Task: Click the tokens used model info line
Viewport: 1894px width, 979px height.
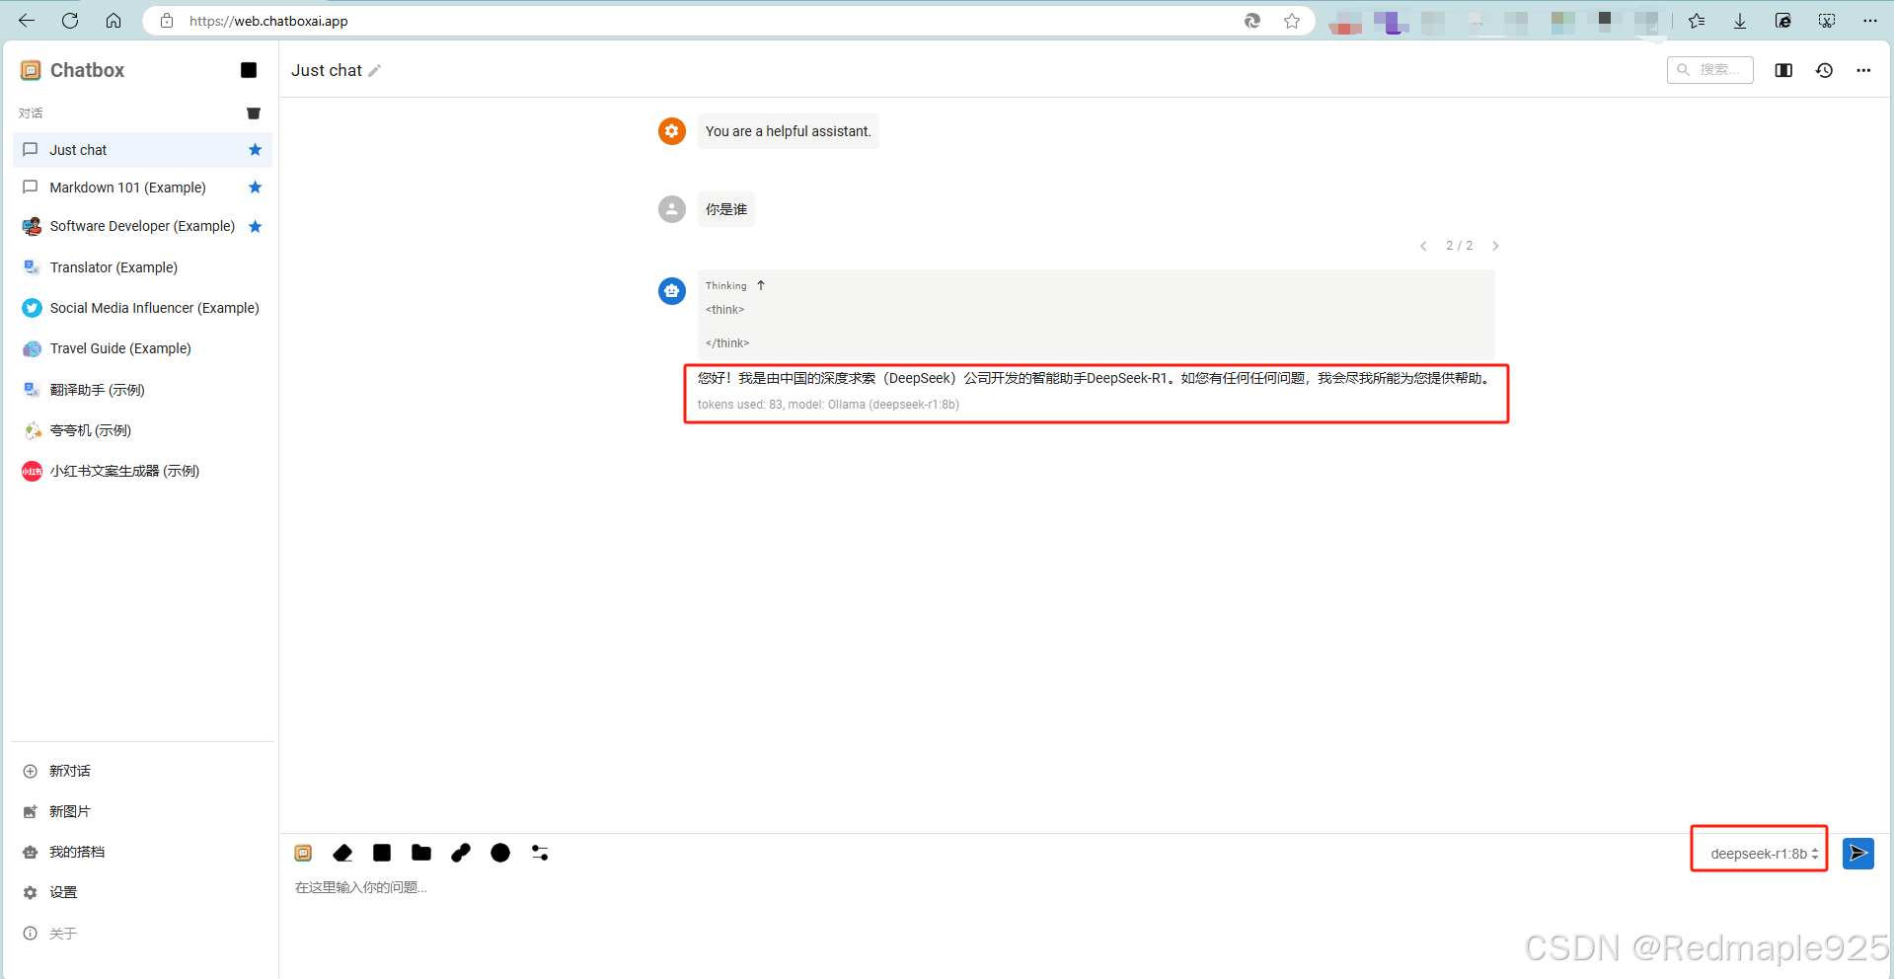Action: [828, 405]
